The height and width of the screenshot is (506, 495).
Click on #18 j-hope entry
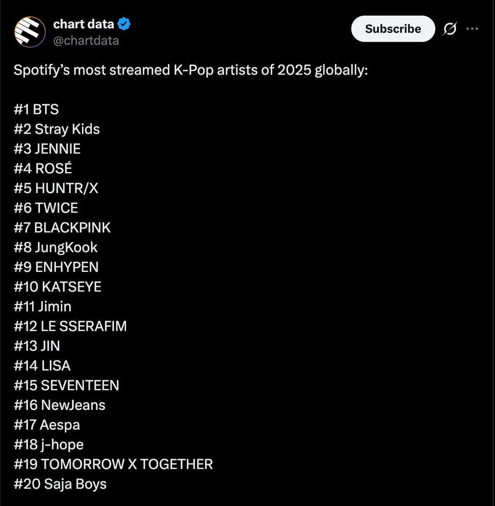tap(49, 444)
